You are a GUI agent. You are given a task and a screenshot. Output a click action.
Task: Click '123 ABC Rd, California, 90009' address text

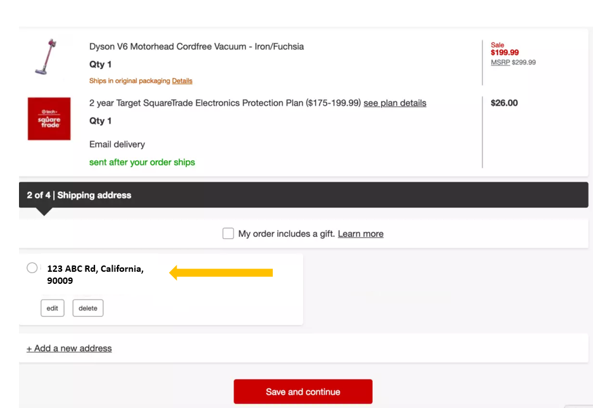96,274
